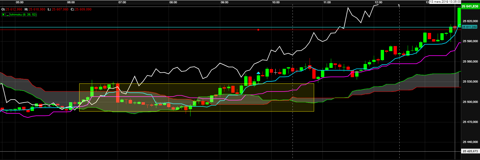Click the 12:00 time axis label
This screenshot has height=160, width=480.
378,2
